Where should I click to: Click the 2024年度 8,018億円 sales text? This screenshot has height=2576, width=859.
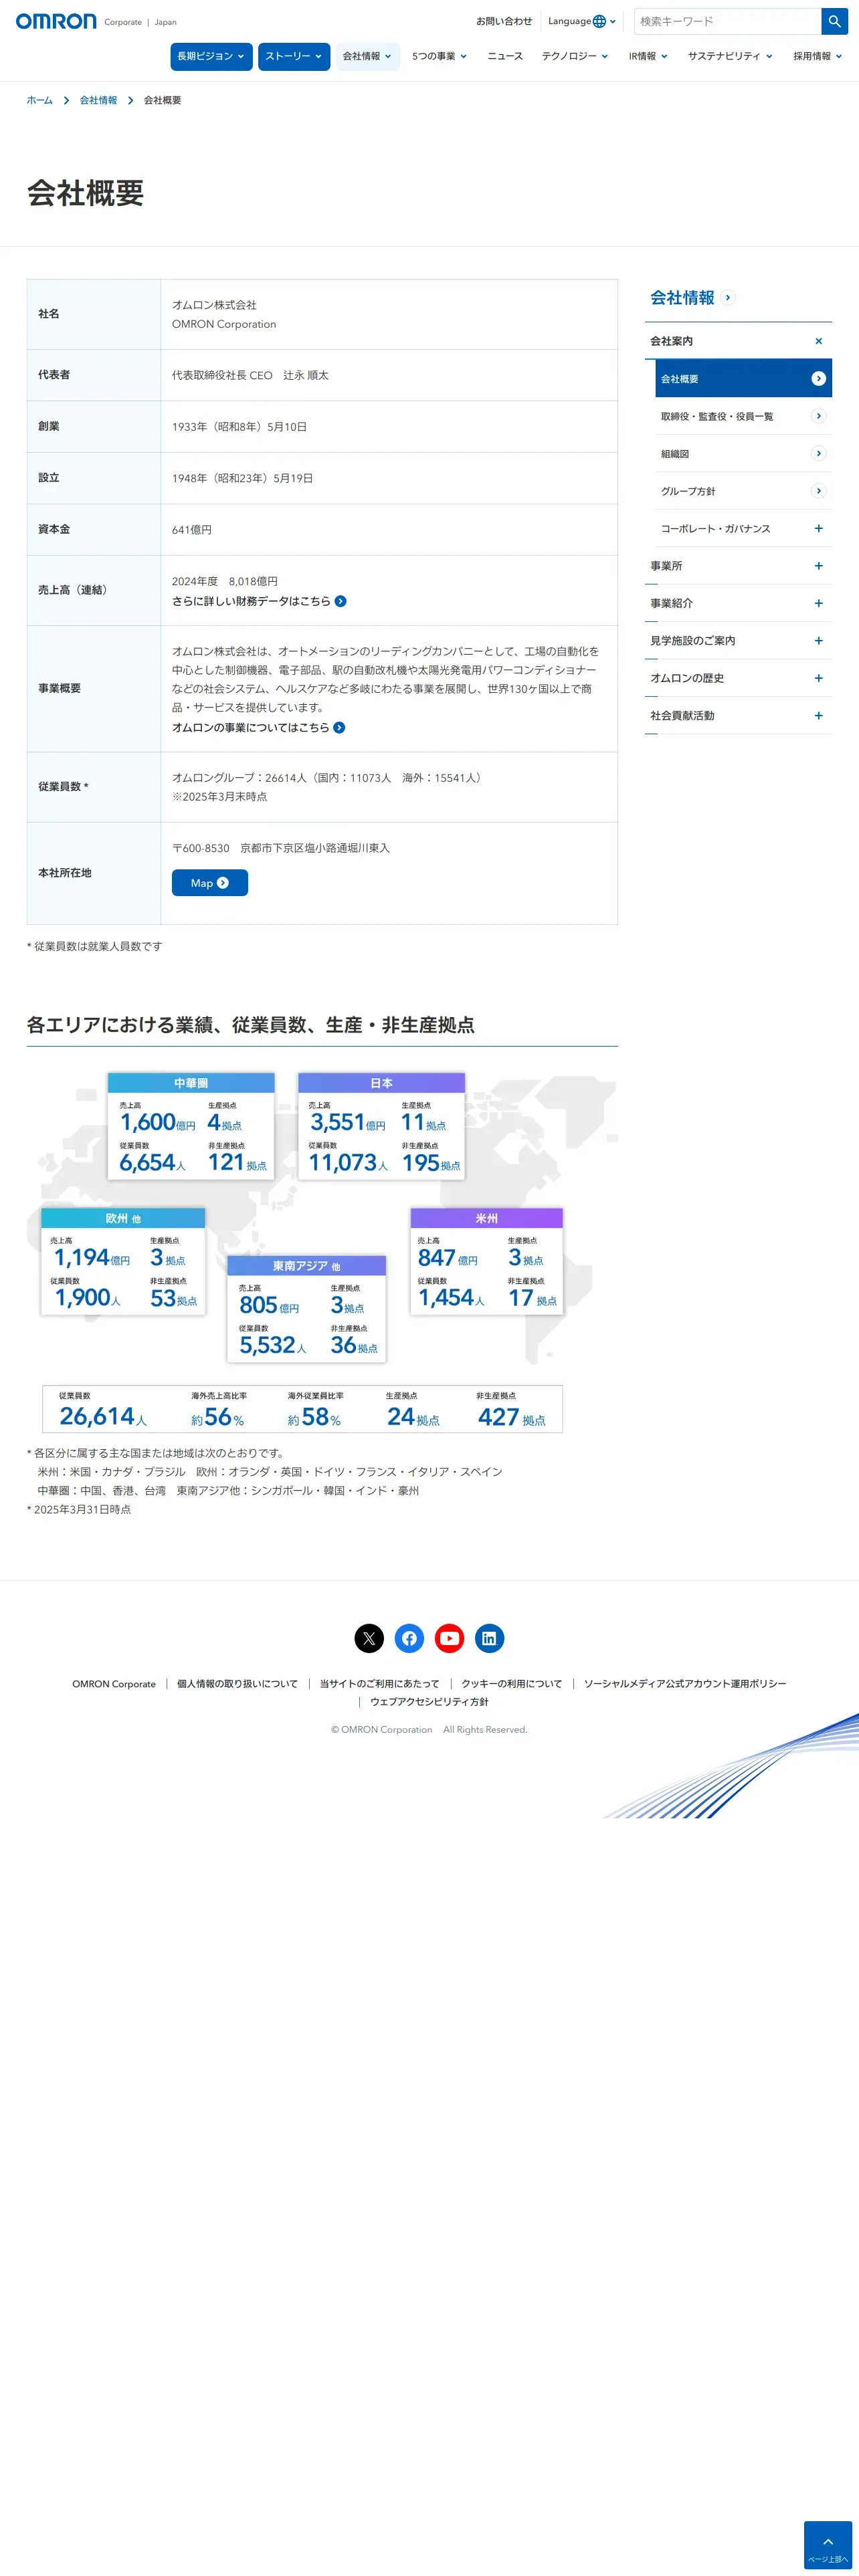225,582
